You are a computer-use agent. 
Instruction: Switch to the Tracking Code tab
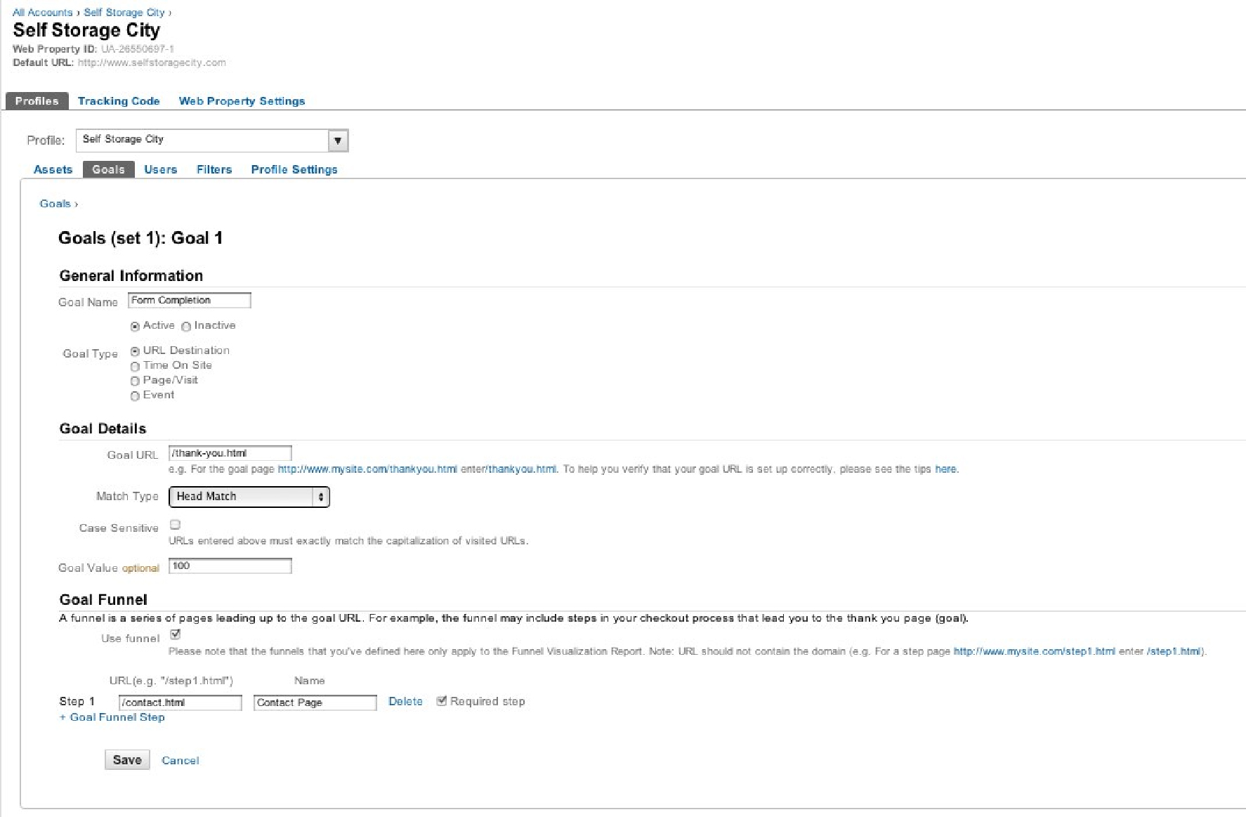(119, 101)
